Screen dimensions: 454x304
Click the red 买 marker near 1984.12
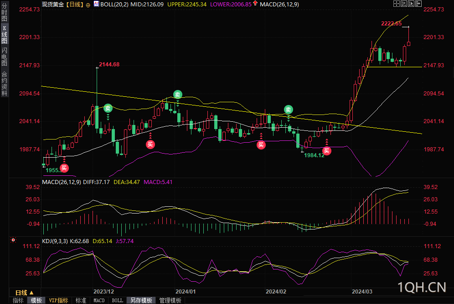(x=327, y=151)
